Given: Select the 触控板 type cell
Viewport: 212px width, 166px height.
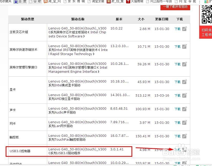Looking at the screenshot, I should [28, 138].
